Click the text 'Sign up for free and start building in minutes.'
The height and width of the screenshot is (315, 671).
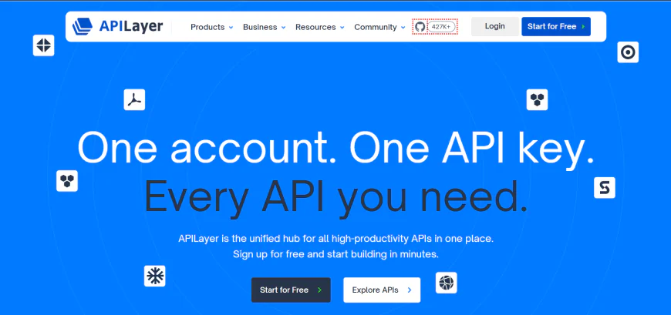(x=335, y=254)
